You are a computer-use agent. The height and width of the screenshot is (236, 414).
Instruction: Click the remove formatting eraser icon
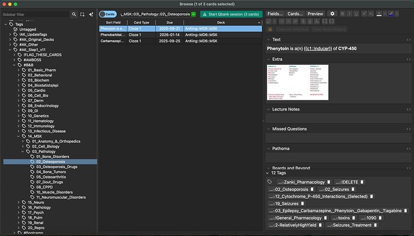click(269, 22)
